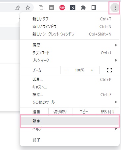This screenshot has height=150, width=121.
Task: Open ダウンロード from the menu
Action: click(x=70, y=53)
